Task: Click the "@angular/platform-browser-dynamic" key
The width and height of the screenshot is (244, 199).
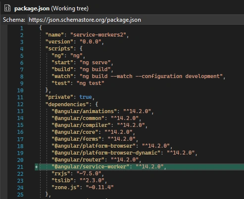Action: [106, 153]
